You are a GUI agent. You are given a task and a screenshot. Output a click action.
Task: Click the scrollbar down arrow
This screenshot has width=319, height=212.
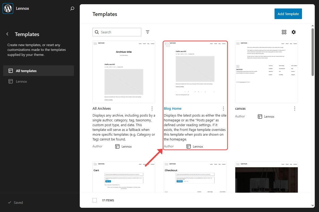point(313,206)
